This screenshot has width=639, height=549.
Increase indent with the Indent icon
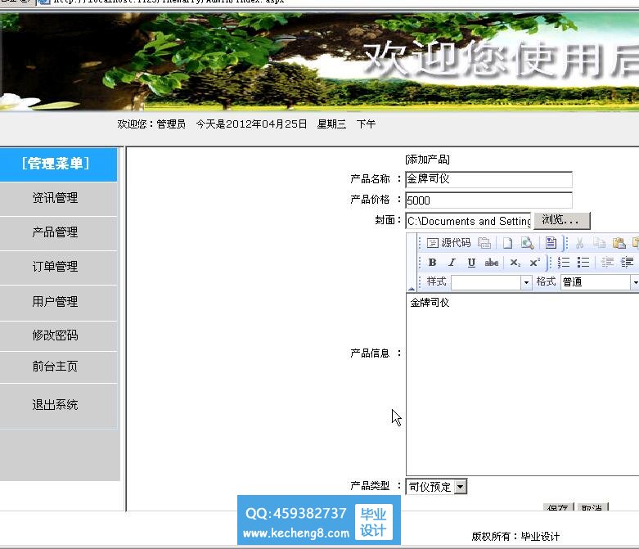coord(628,263)
